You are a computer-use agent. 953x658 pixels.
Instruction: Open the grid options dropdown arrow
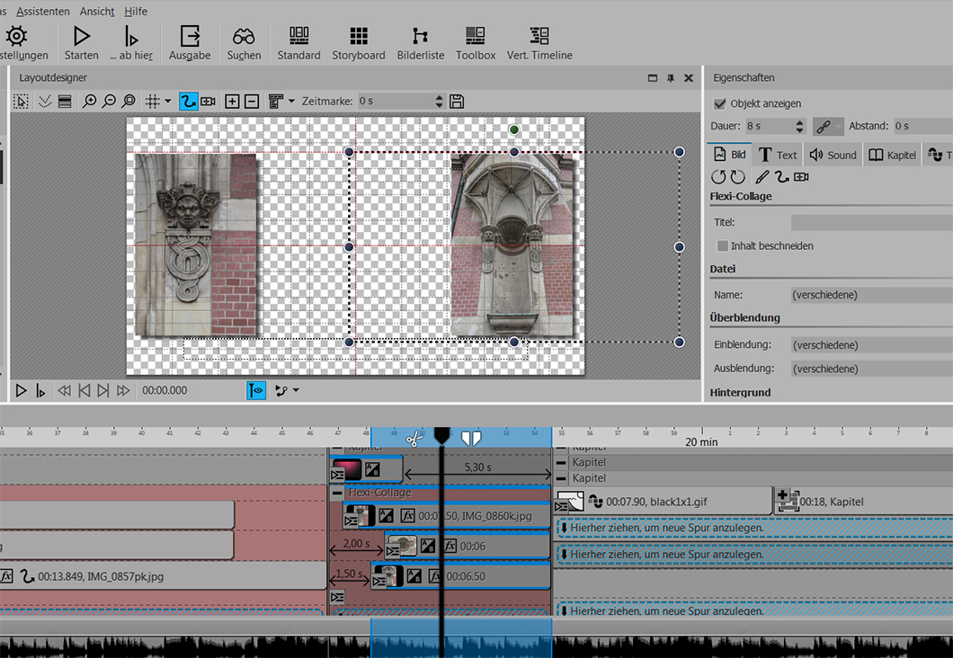[168, 102]
